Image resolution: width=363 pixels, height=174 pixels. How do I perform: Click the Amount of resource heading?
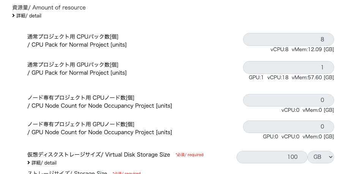click(x=49, y=8)
